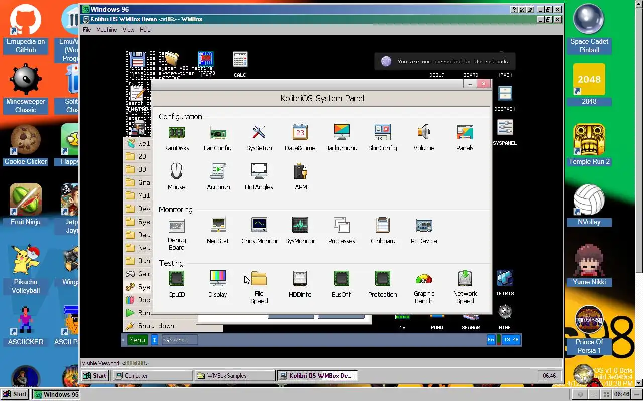Run the Graphic Bench icon

pyautogui.click(x=423, y=279)
